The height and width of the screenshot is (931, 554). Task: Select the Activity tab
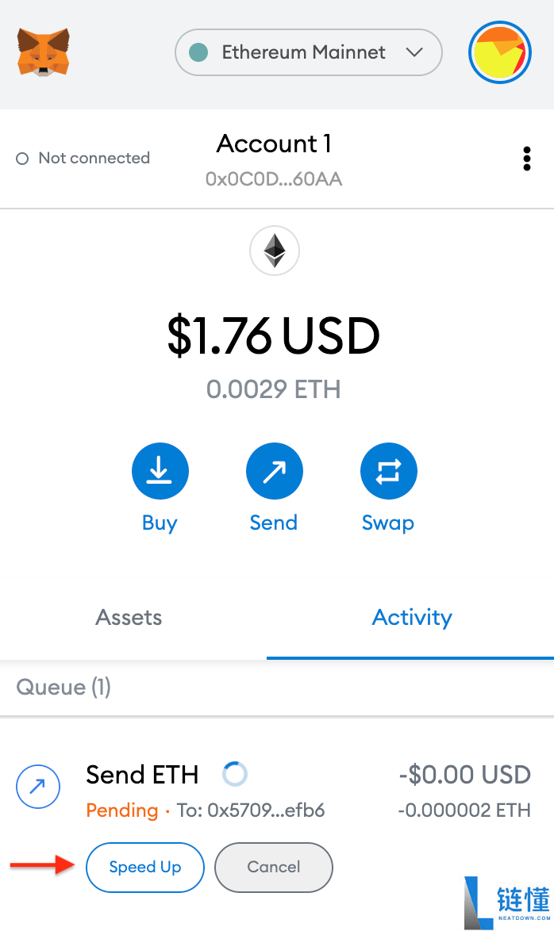pyautogui.click(x=412, y=618)
